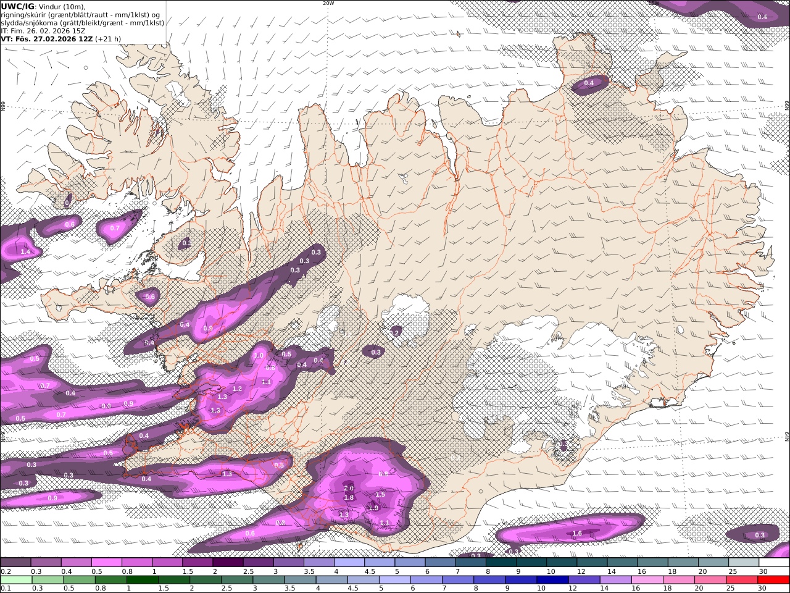Image resolution: width=790 pixels, height=593 pixels.
Task: Pick the deep blue lower swatch between 10 and 12
Action: [552, 580]
